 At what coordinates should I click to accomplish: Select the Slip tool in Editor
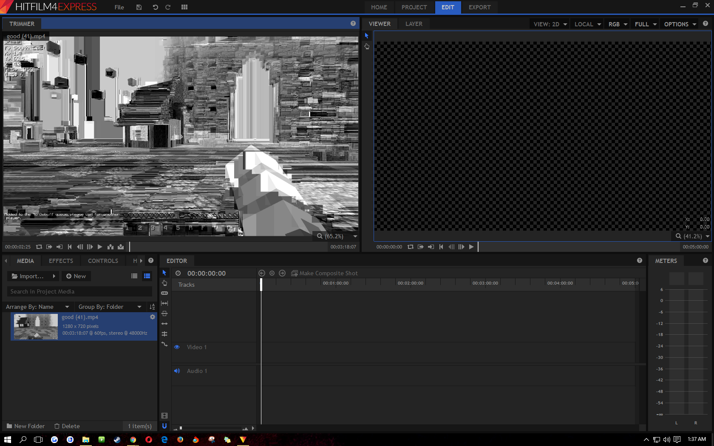(164, 303)
